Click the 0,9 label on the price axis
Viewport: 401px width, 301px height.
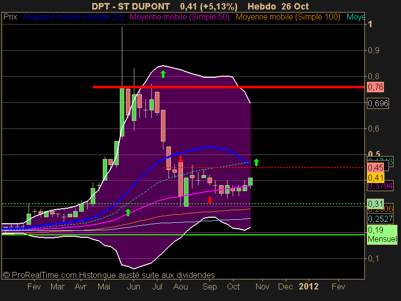tap(373, 51)
